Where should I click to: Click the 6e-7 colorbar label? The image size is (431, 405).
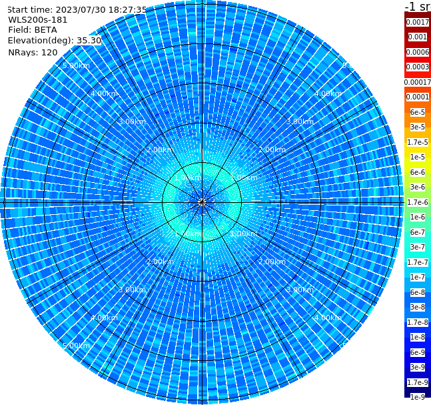(418, 232)
